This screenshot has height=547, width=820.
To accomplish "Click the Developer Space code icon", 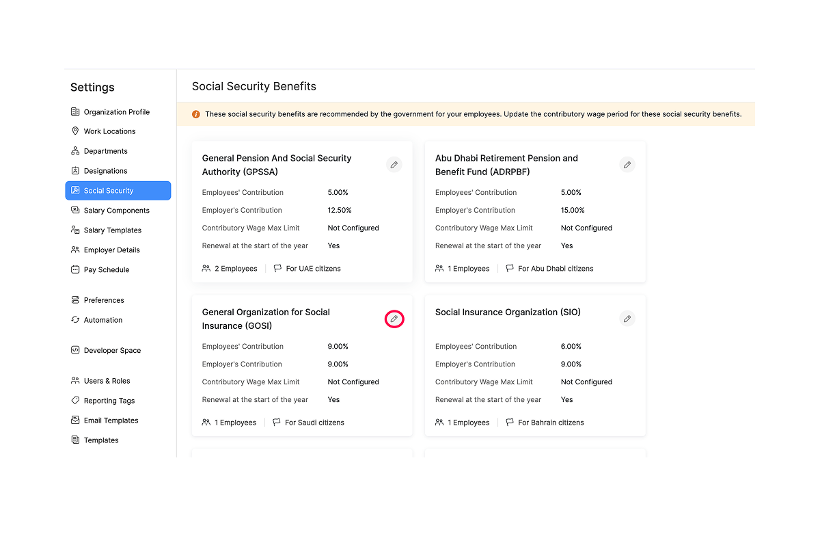I will (75, 351).
